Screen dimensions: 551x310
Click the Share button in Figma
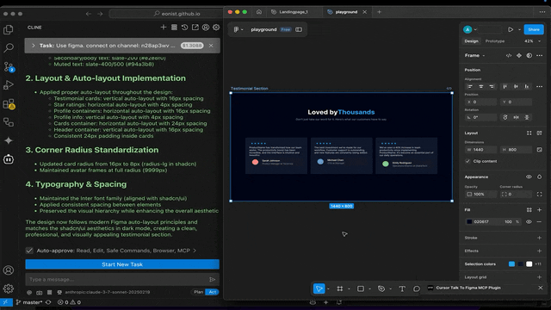534,29
